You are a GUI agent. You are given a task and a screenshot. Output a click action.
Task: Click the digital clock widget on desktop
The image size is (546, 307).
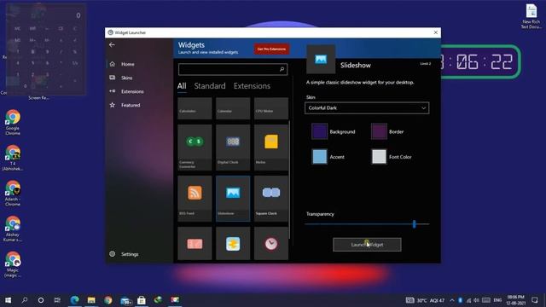(481, 61)
